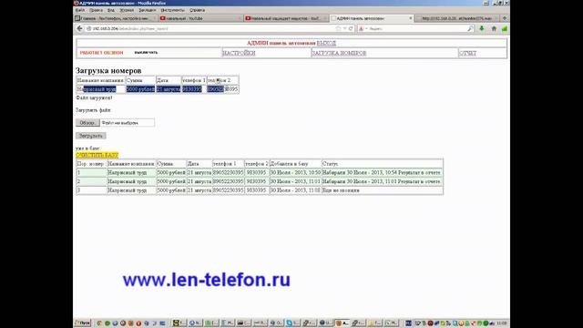Click row number 1 cell in database table

(x=91, y=172)
